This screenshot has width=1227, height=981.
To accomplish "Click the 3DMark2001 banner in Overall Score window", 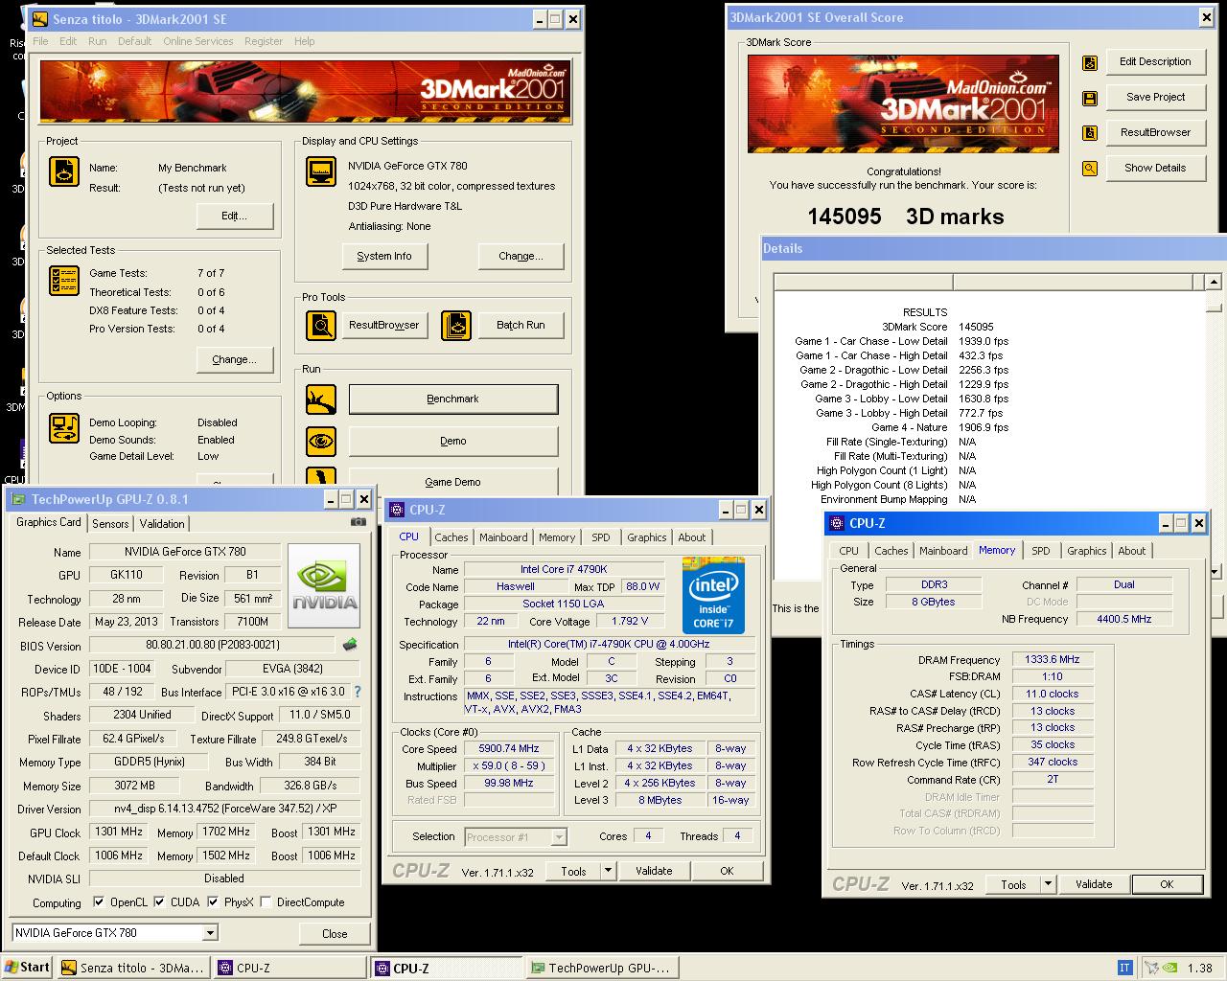I will [903, 103].
